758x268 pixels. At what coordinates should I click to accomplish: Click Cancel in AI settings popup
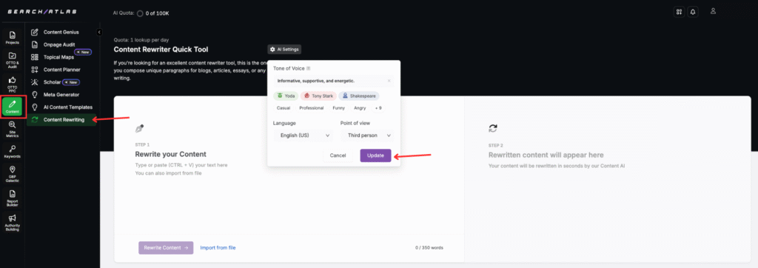coord(338,155)
